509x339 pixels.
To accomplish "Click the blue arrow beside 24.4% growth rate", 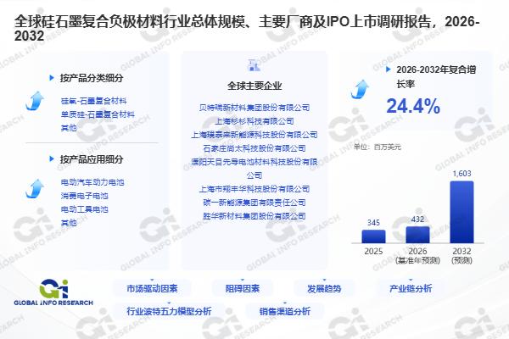I will coord(360,89).
